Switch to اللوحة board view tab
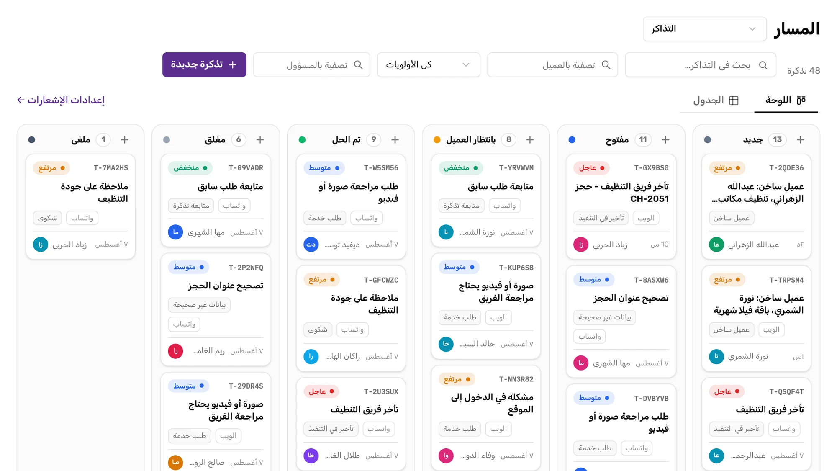 pos(786,100)
